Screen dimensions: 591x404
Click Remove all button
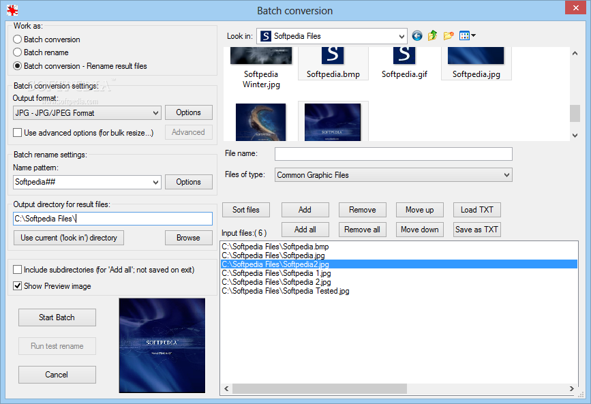pyautogui.click(x=362, y=230)
